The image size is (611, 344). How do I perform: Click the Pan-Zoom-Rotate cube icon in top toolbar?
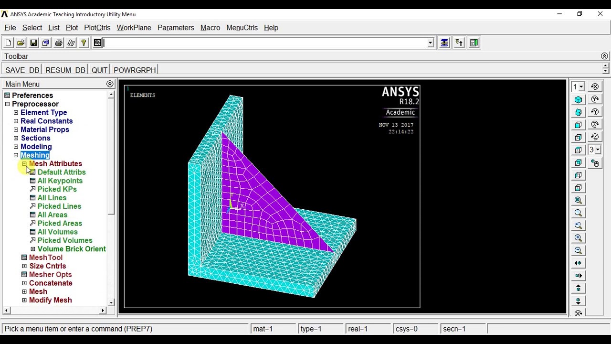pos(46,43)
